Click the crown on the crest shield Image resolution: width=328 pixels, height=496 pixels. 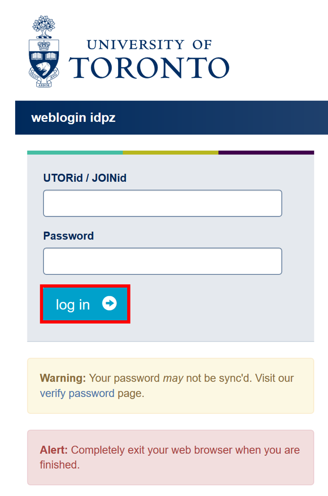[x=44, y=46]
